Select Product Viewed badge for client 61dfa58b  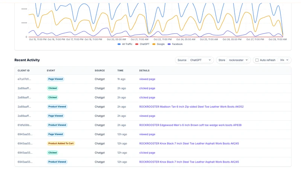pyautogui.click(x=57, y=125)
